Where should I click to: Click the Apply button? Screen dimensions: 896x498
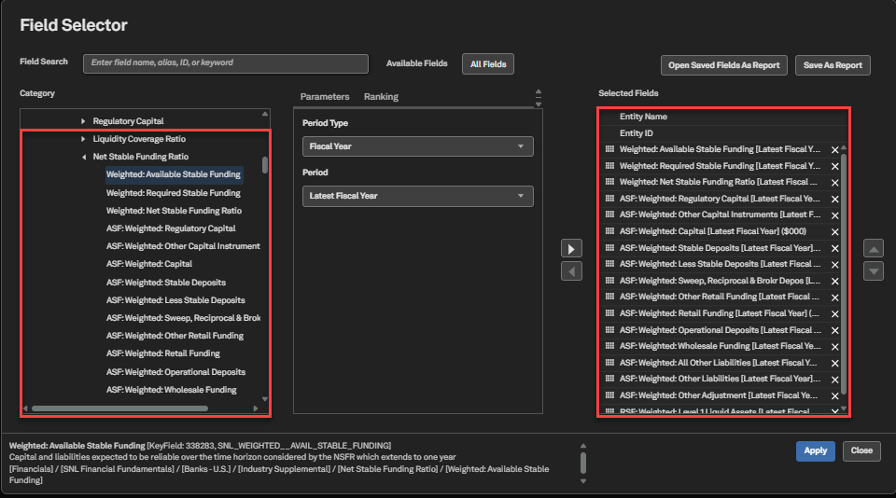[x=816, y=450]
